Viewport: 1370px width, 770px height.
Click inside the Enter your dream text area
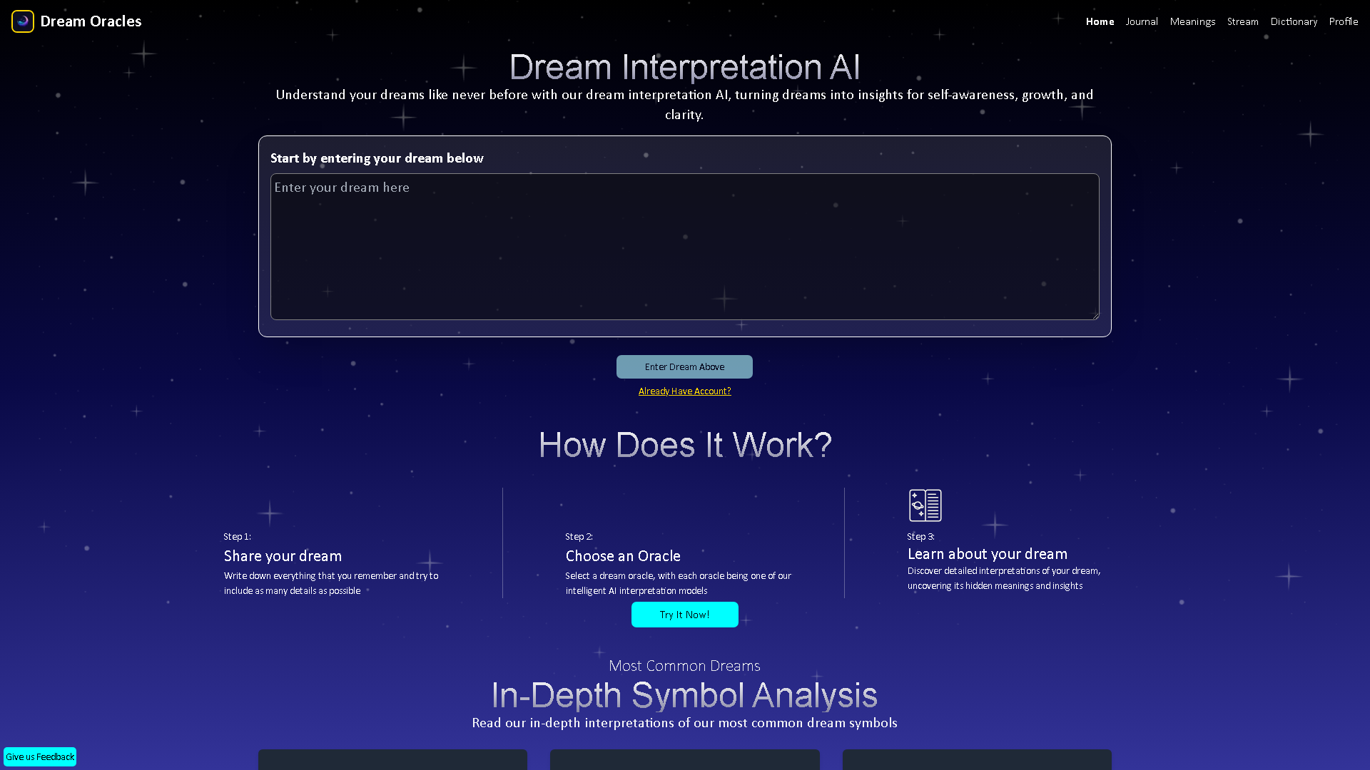click(x=684, y=246)
